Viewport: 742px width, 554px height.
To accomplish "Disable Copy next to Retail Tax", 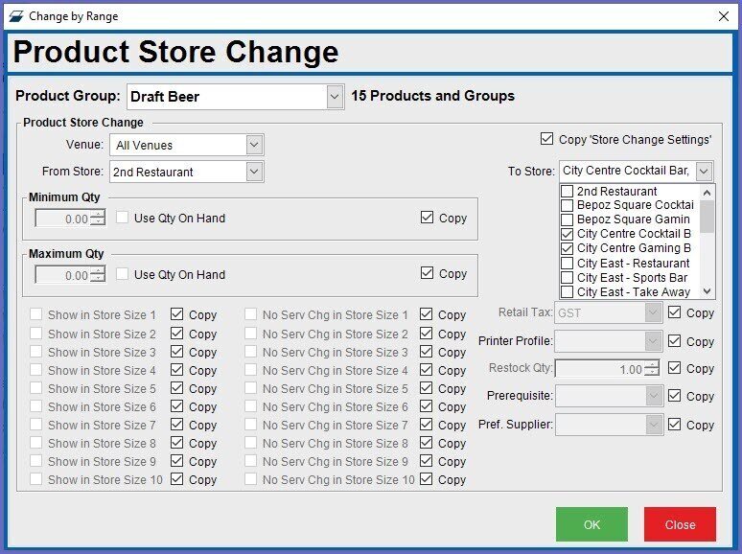I will click(x=675, y=312).
